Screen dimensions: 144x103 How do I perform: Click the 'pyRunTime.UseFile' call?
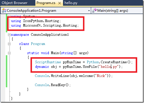[x=80, y=67]
